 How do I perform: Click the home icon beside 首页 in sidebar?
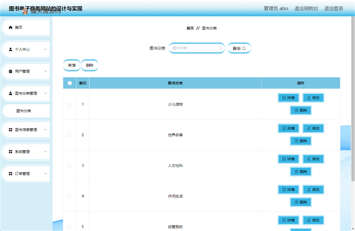click(10, 27)
